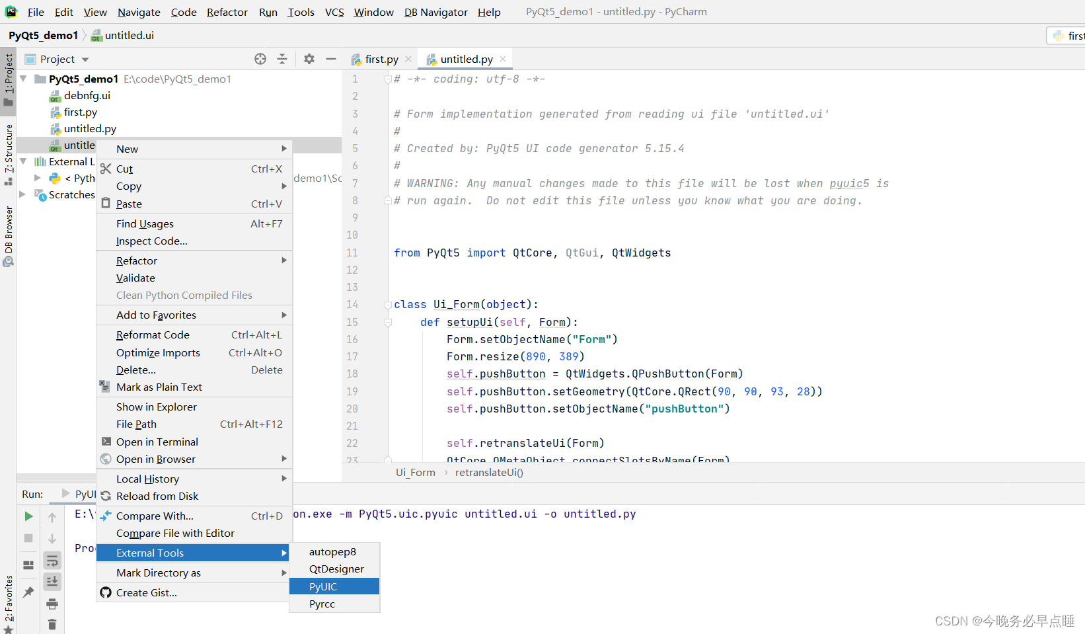Open the Z: Structure side tool window
1085x634 pixels.
click(9, 155)
